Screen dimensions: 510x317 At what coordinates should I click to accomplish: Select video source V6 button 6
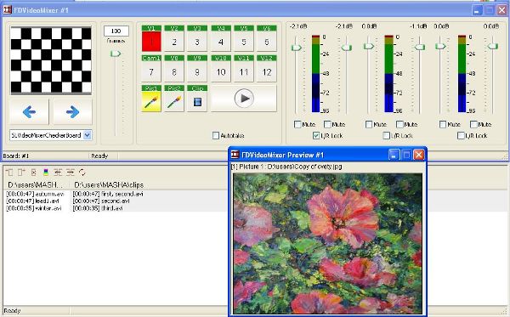coord(267,38)
